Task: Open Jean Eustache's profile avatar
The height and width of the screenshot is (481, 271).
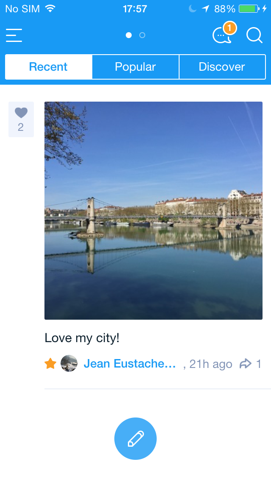Action: pyautogui.click(x=69, y=364)
